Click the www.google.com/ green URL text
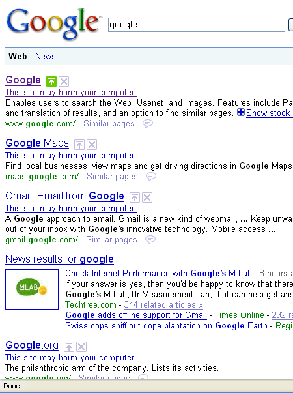293x393 pixels. click(x=40, y=124)
